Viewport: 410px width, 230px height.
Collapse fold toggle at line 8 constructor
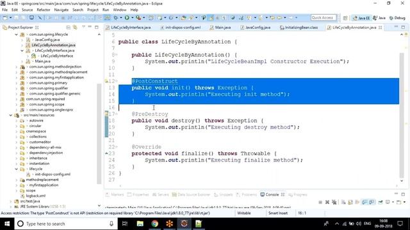click(x=117, y=55)
